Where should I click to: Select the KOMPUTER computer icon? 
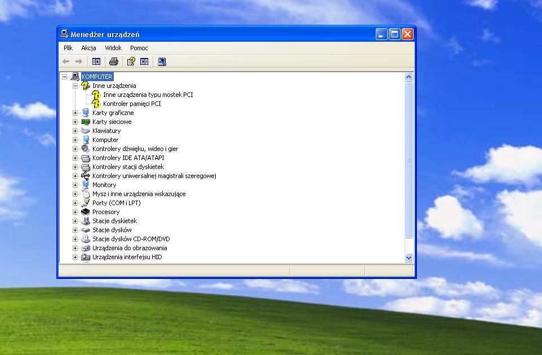pyautogui.click(x=75, y=77)
